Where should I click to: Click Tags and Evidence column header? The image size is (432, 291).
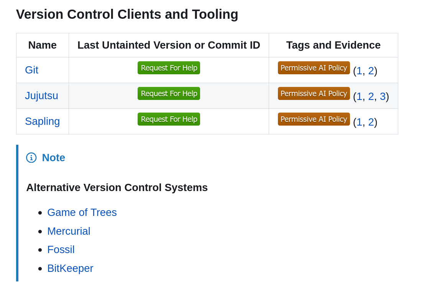(333, 45)
